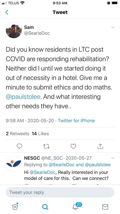
Task: Open the @SearleDoc handle under Sam
Action: point(37,33)
